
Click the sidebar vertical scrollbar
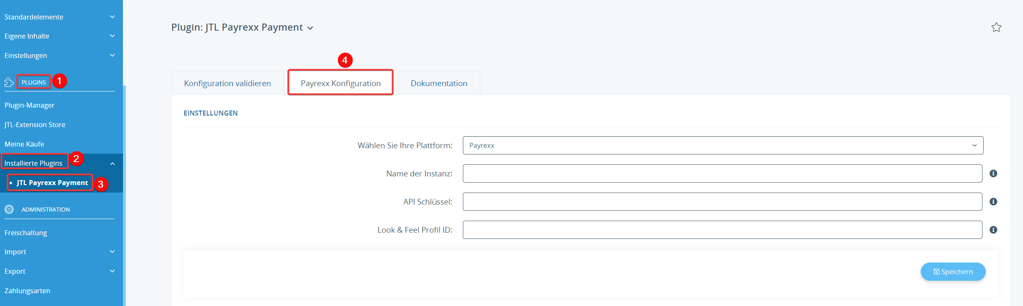[x=124, y=195]
